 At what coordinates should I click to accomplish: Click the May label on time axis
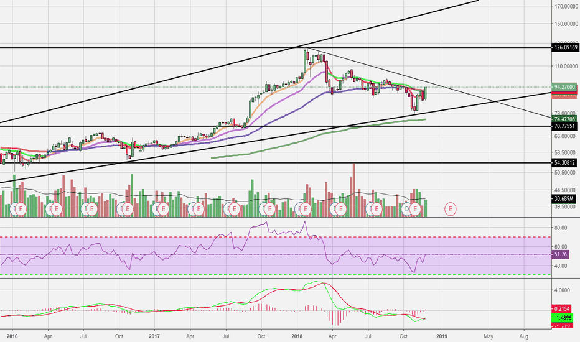489,336
